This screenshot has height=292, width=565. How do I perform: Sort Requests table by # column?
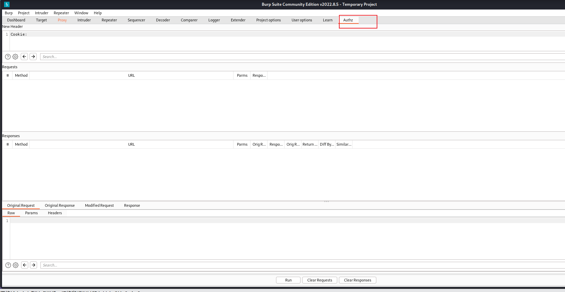[x=7, y=75]
